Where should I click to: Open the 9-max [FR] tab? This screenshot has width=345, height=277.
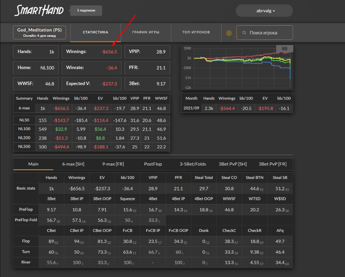pos(113,164)
